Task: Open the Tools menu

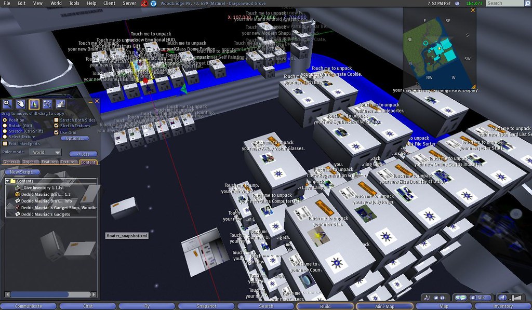Action: point(74,3)
